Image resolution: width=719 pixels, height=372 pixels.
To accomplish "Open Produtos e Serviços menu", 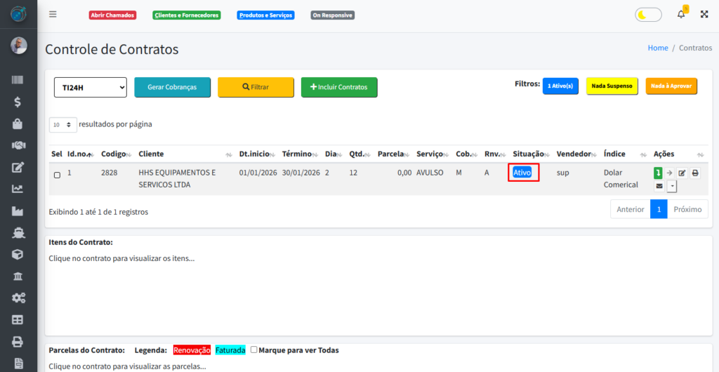I will (x=265, y=15).
